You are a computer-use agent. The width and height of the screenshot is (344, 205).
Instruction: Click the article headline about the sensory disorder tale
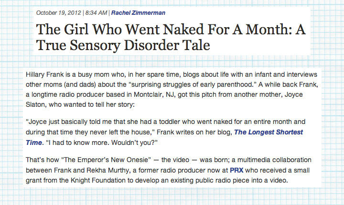tap(171, 37)
